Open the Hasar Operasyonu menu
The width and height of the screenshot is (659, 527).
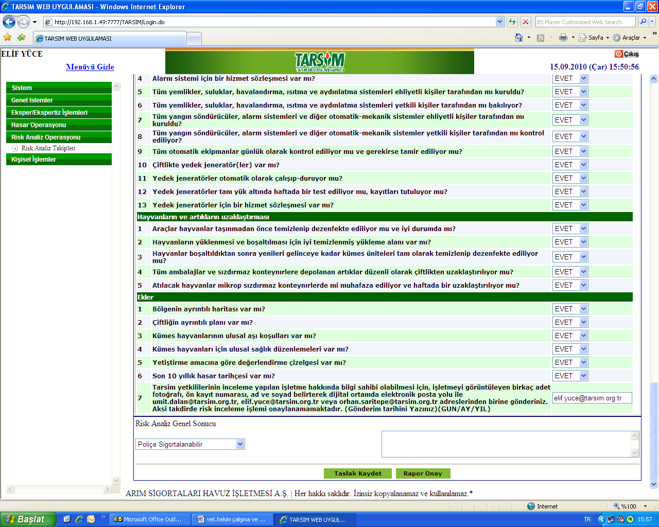pyautogui.click(x=59, y=125)
